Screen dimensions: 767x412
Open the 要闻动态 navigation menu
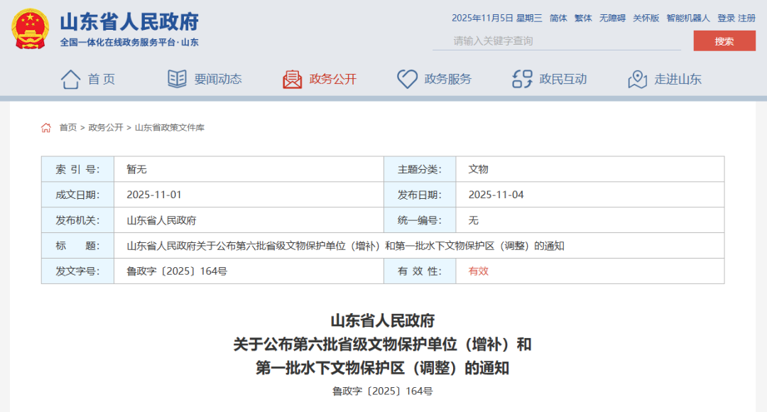coord(218,80)
